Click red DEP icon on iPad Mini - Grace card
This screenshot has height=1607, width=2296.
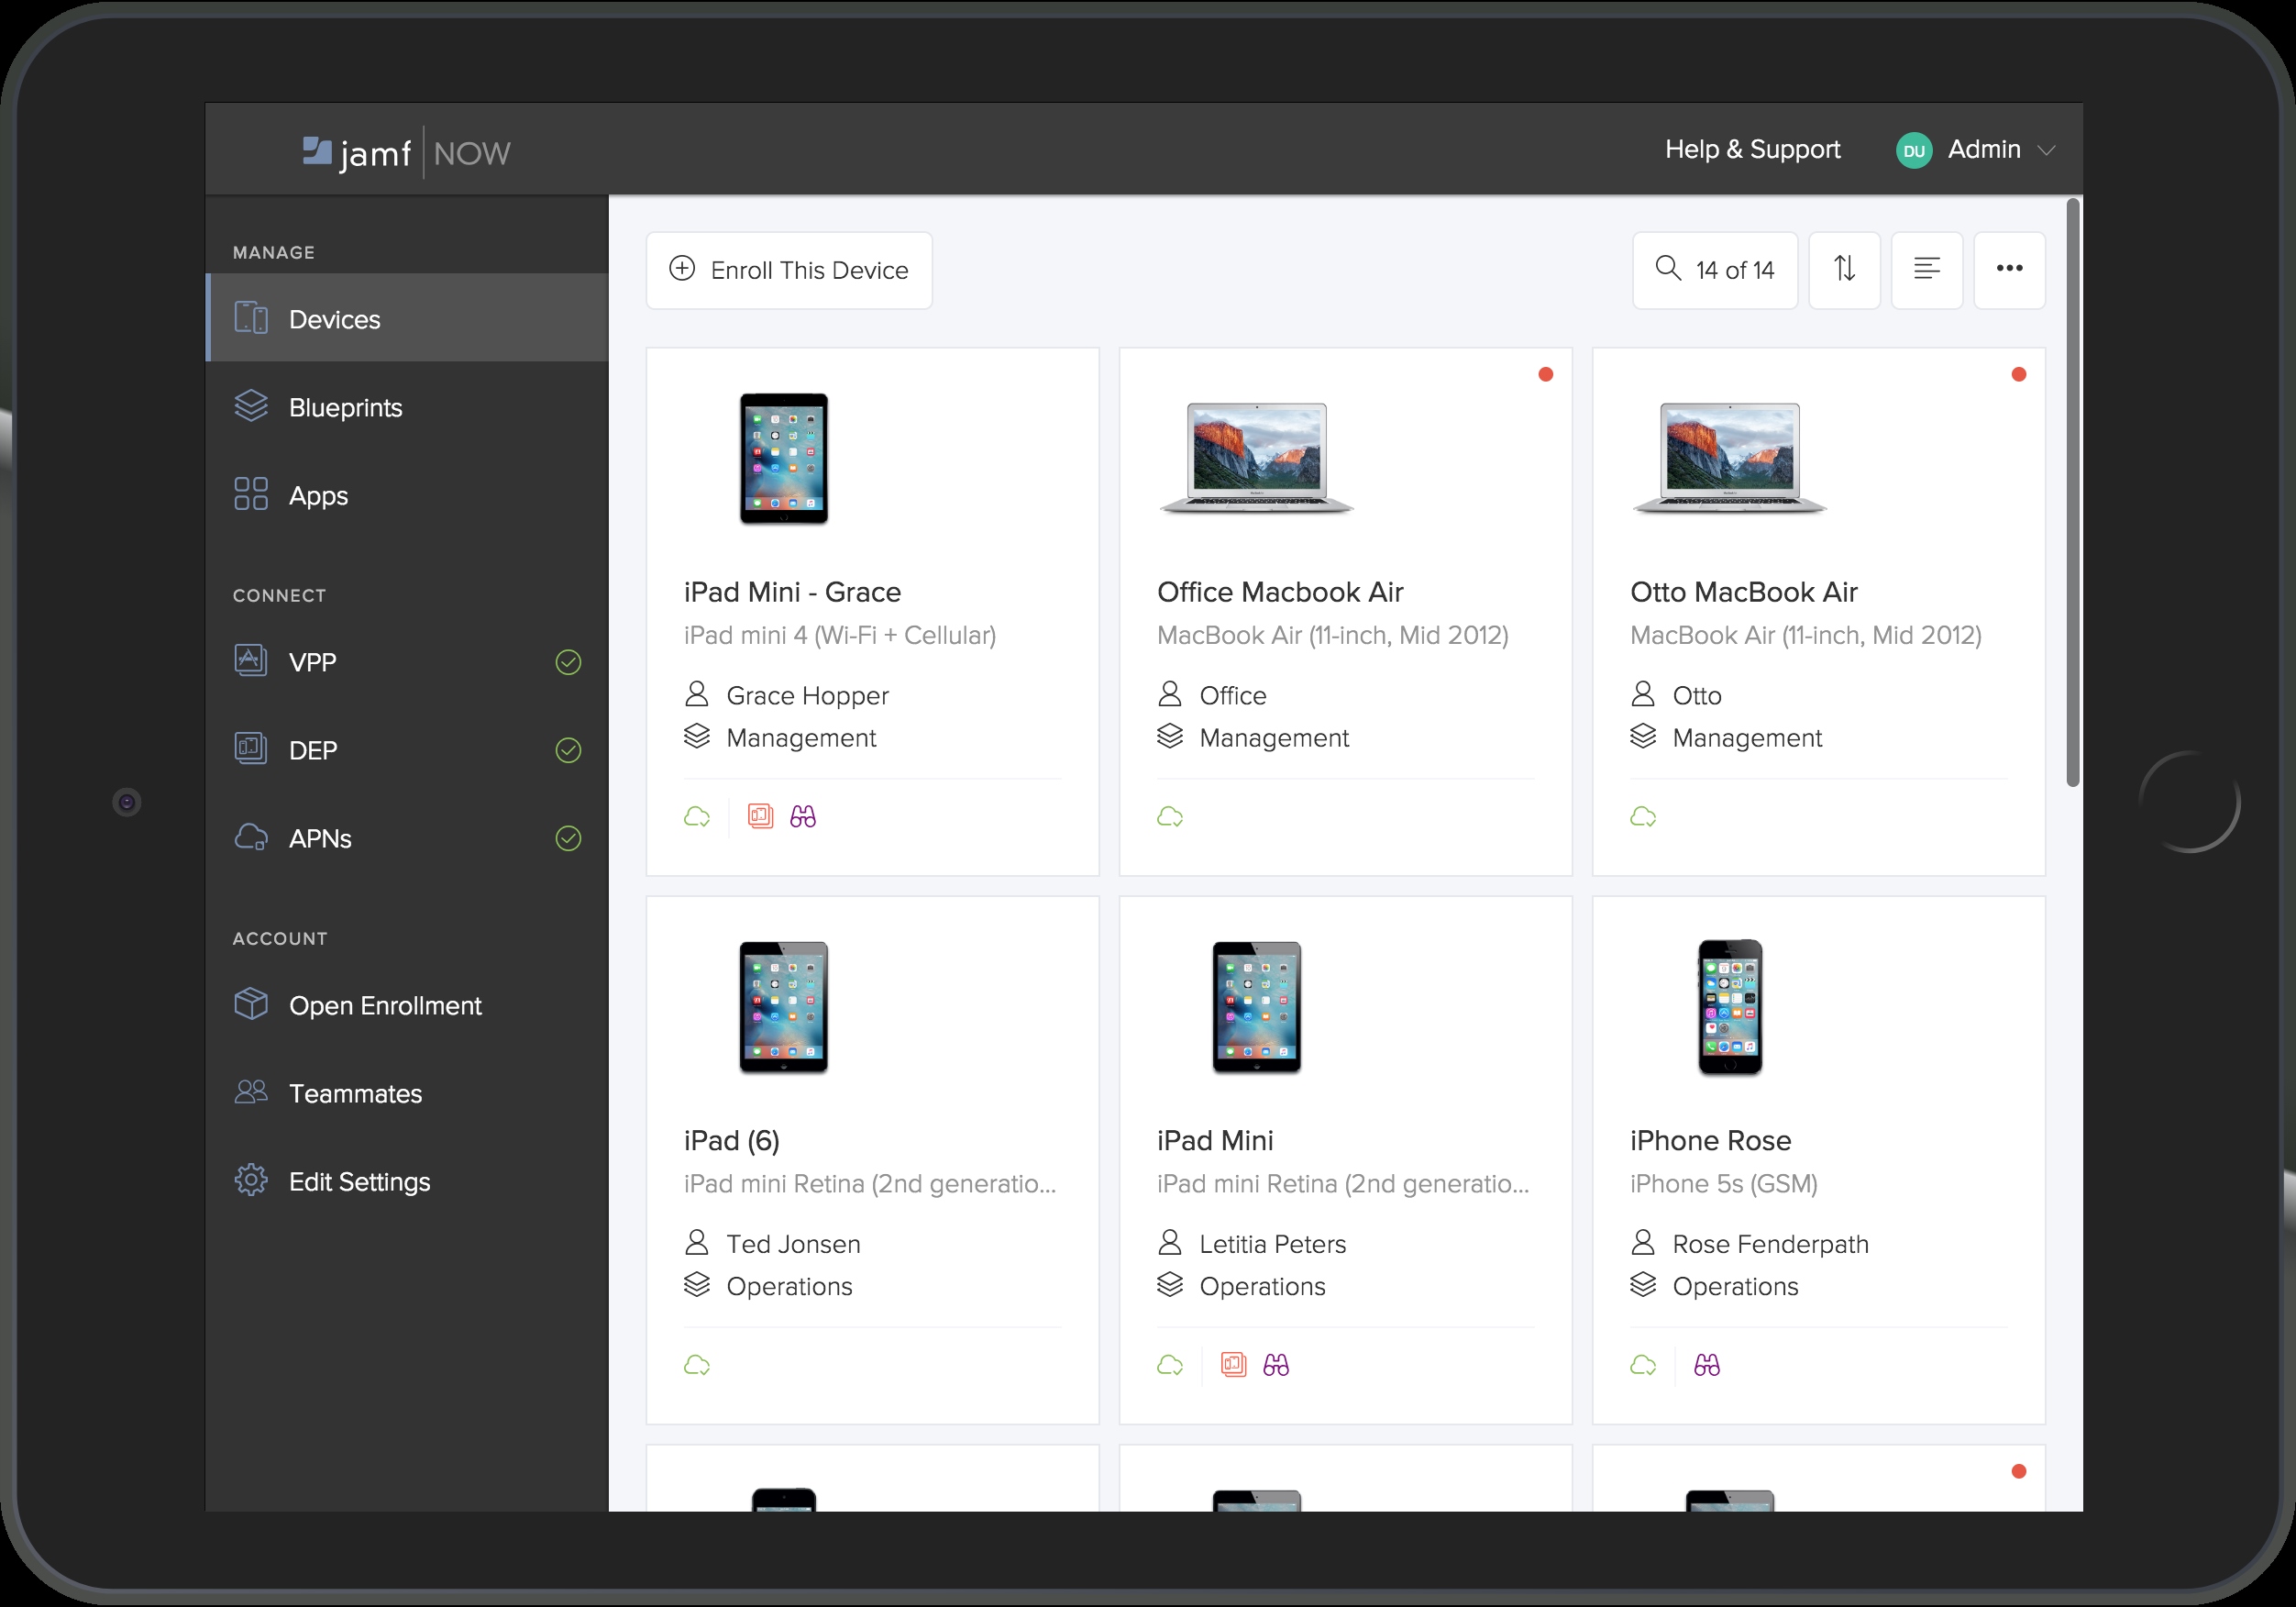point(761,816)
